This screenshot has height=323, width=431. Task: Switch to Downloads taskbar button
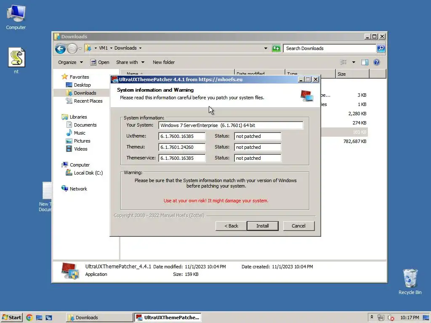click(x=99, y=318)
